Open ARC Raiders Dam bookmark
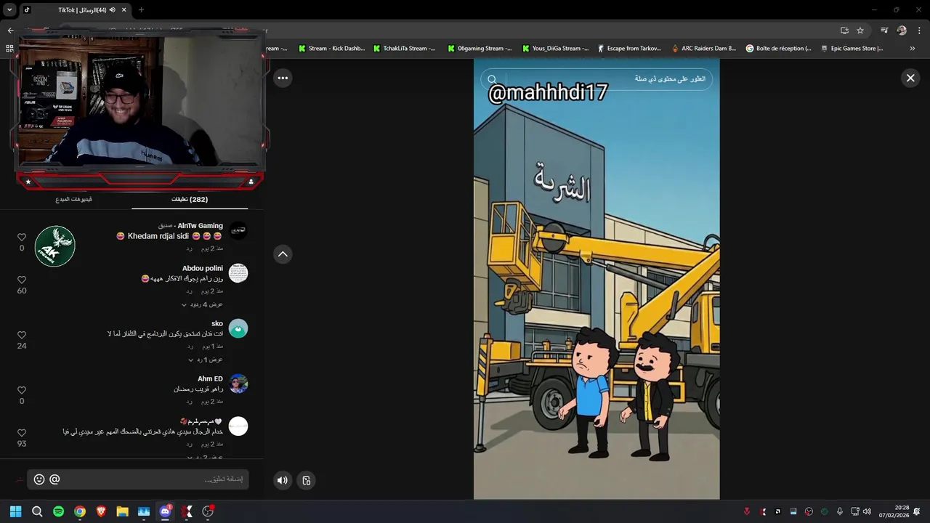 pyautogui.click(x=703, y=49)
